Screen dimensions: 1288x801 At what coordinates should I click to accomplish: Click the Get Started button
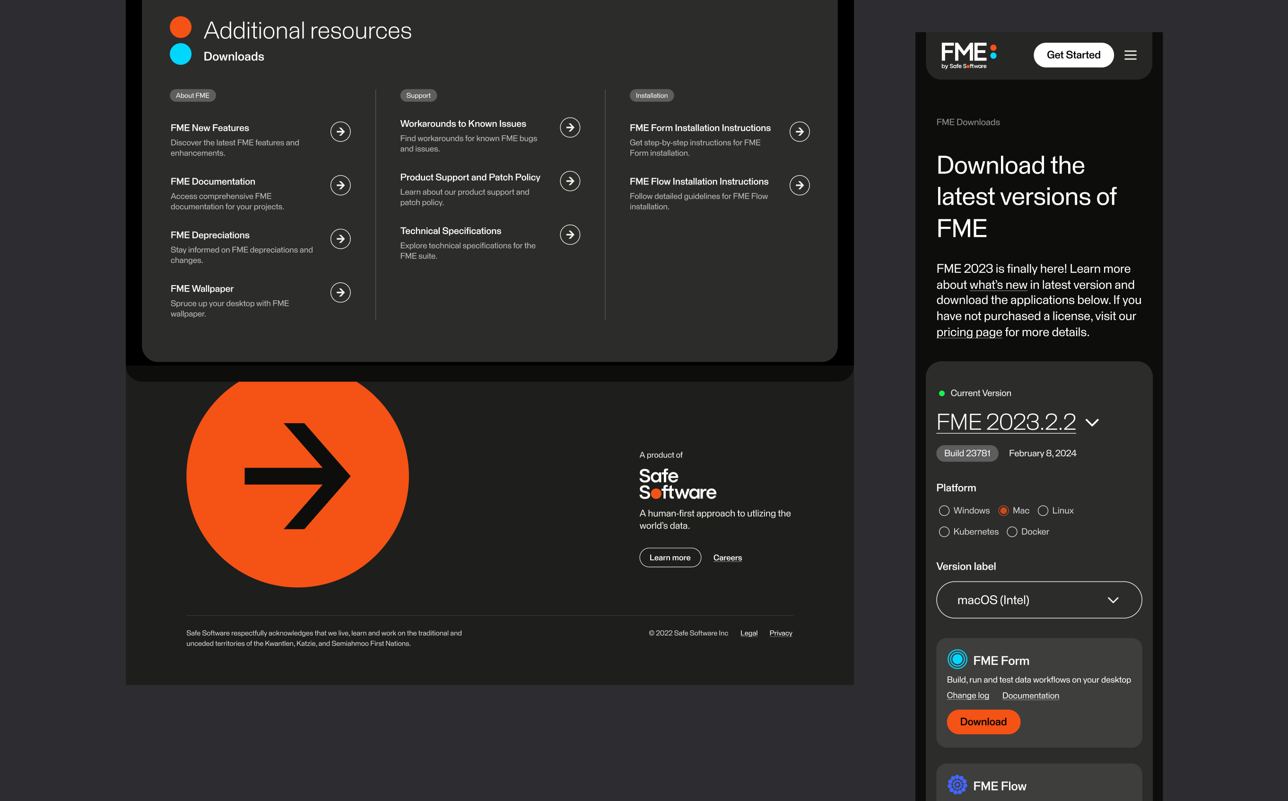pyautogui.click(x=1073, y=55)
